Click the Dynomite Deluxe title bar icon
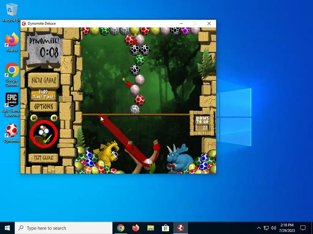Viewport: 313px width, 234px height. pos(24,23)
